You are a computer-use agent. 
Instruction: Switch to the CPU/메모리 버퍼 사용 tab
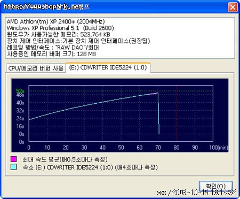tap(36, 68)
